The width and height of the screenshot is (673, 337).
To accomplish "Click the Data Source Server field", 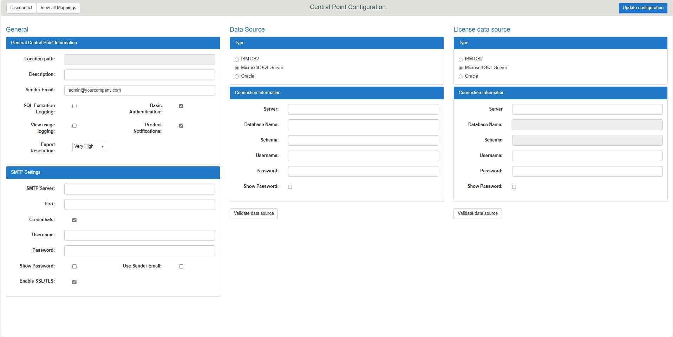I will coord(363,110).
